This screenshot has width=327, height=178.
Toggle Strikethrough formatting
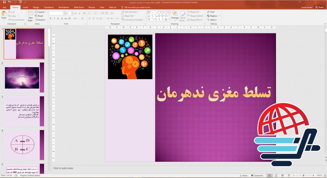coord(66,19)
